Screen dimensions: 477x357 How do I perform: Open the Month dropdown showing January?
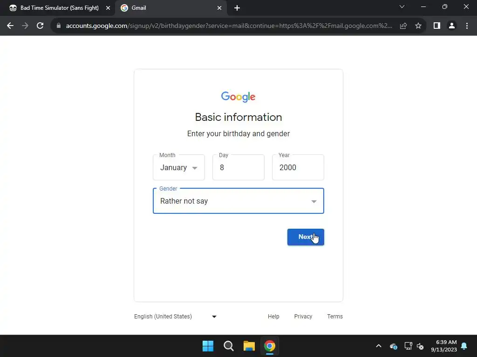179,167
